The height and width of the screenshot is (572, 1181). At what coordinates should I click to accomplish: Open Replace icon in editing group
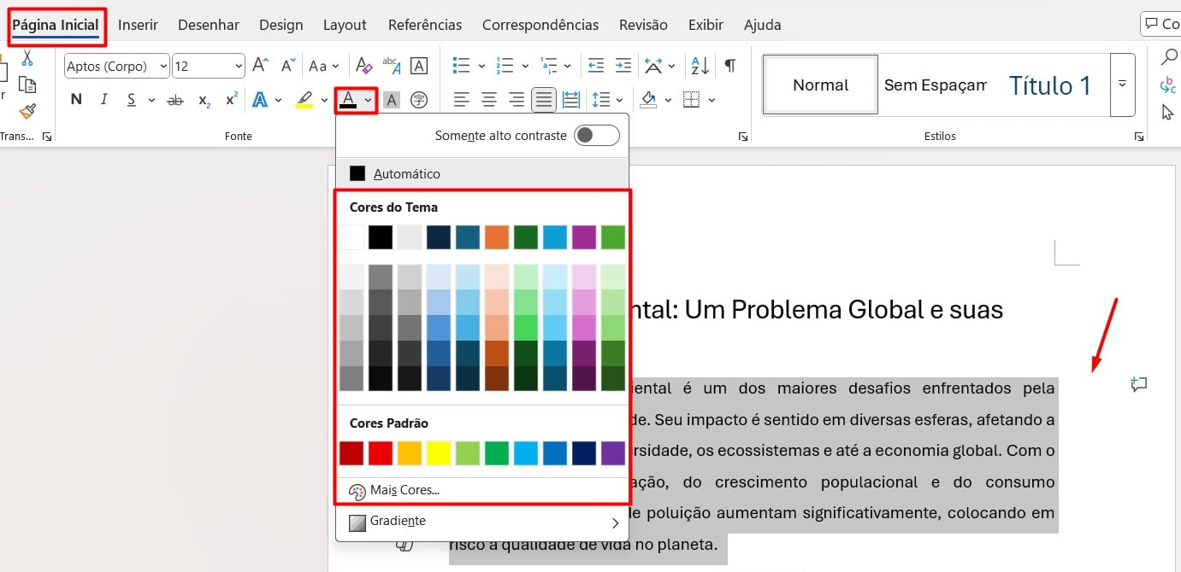pyautogui.click(x=1168, y=85)
